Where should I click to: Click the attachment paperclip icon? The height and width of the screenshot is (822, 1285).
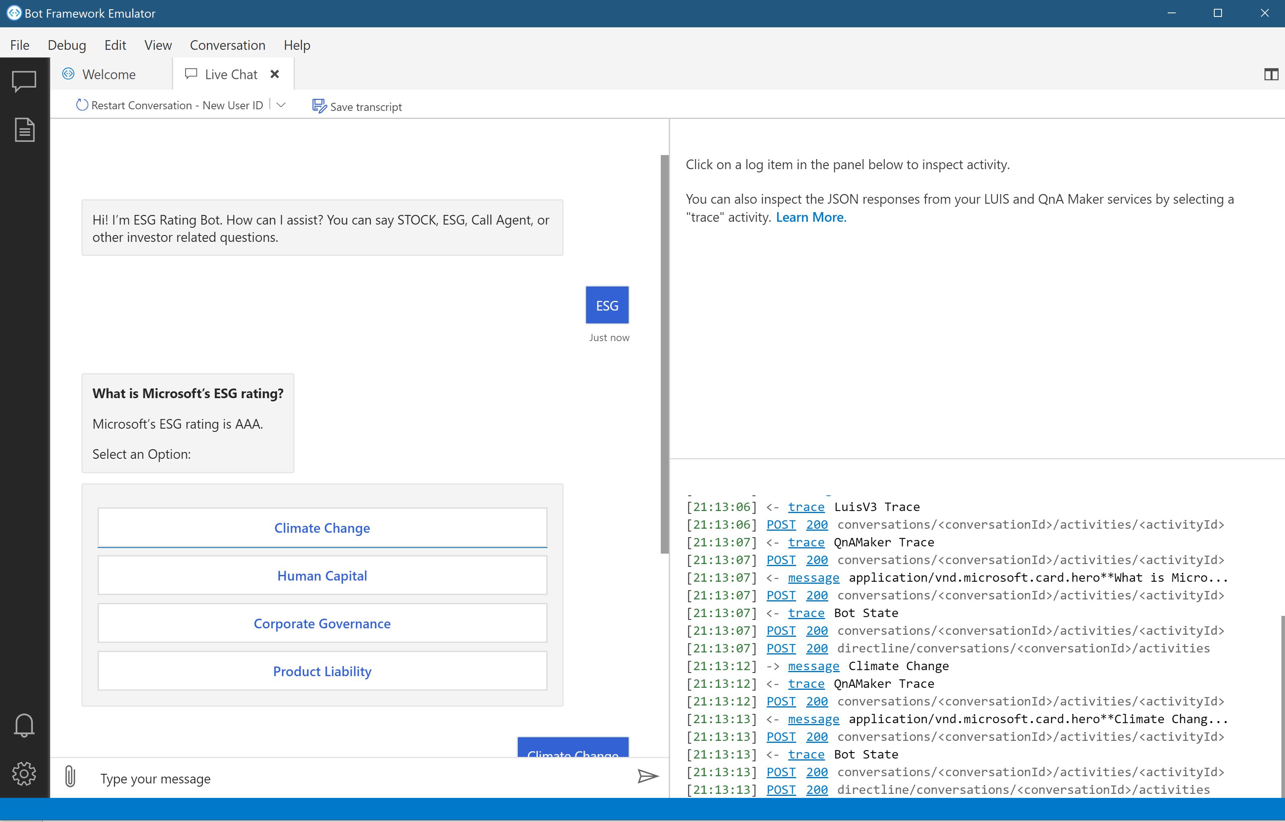click(x=70, y=777)
